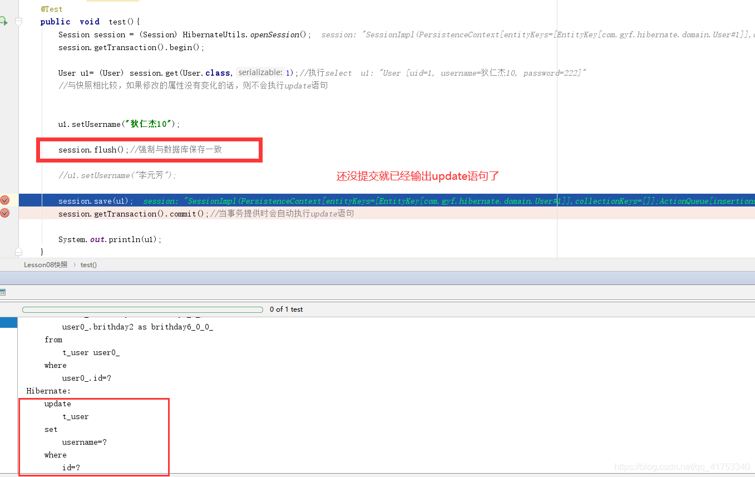Image resolution: width=755 pixels, height=477 pixels.
Task: Click the inline 'session: "SessionImpl' hint on the first line
Action: (x=537, y=35)
